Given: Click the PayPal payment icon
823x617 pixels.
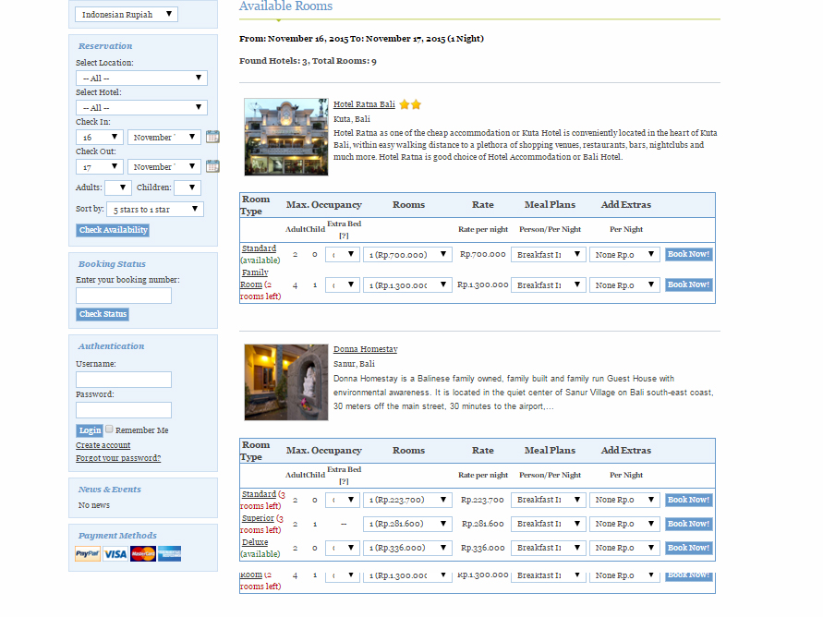Looking at the screenshot, I should (x=88, y=554).
